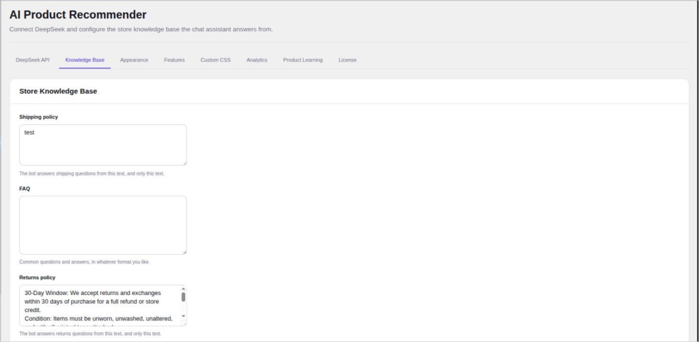The image size is (699, 342).
Task: Open the Analytics tab
Action: coord(257,60)
